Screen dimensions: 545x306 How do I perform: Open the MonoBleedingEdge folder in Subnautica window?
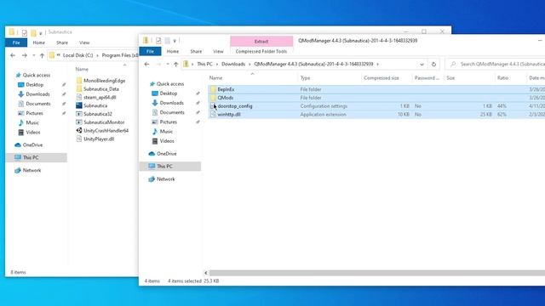pos(104,81)
